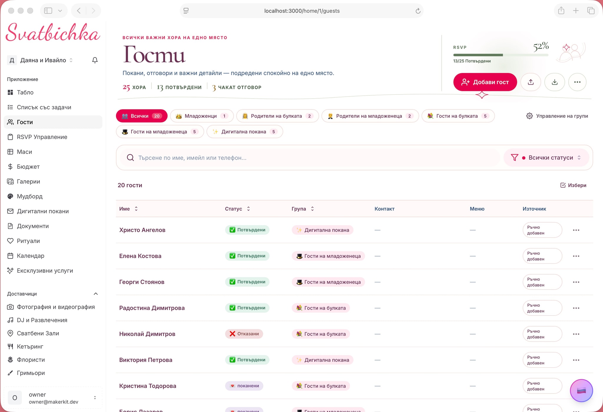
Task: Show the tab overview icon
Action: click(x=591, y=11)
